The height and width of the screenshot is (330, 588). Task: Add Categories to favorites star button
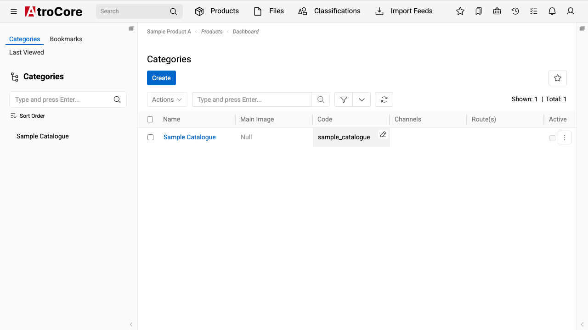558,78
